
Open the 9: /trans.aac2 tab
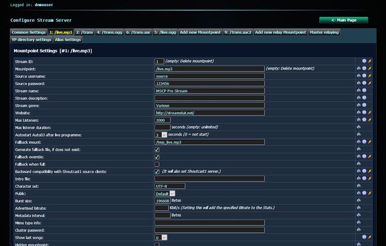[238, 32]
